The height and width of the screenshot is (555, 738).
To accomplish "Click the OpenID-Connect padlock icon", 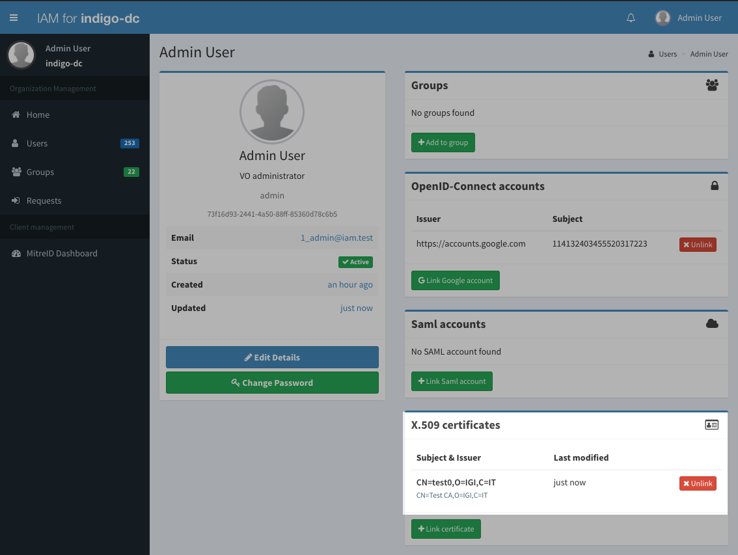I will pos(715,186).
